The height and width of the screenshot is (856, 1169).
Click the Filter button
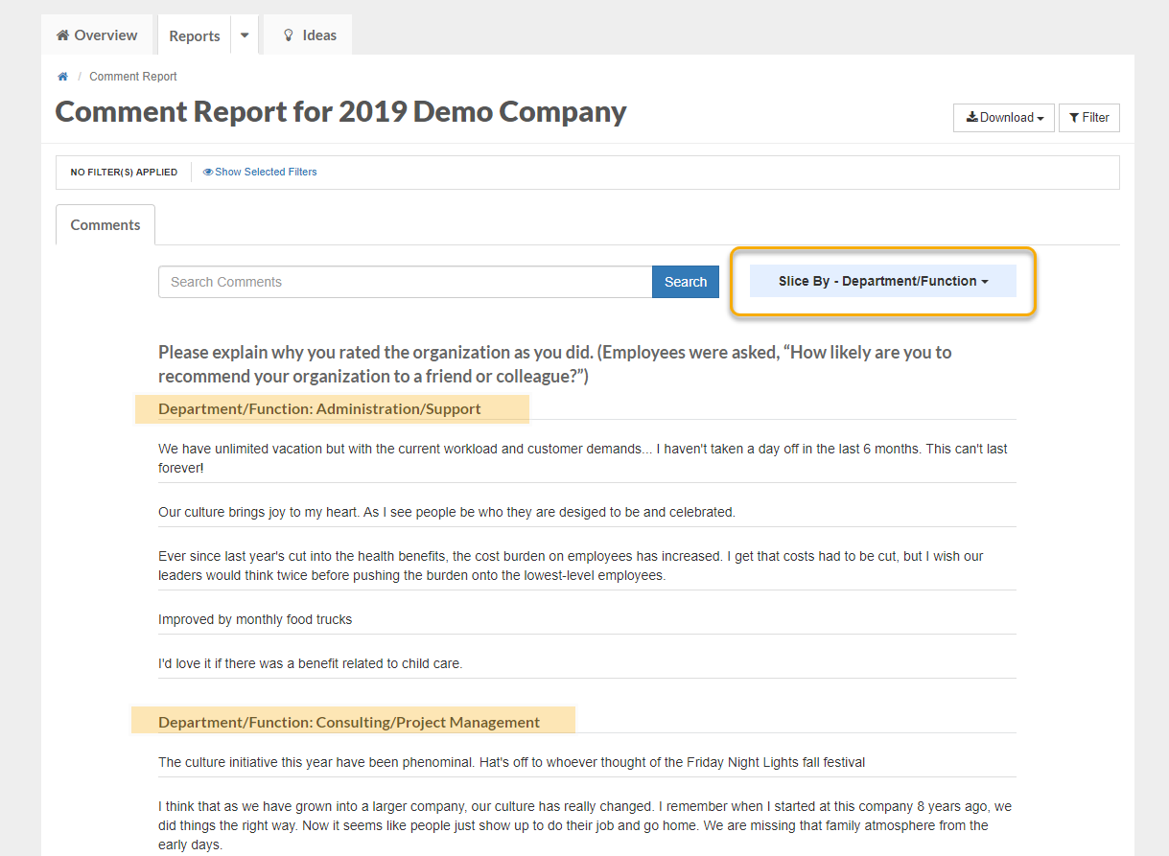point(1089,118)
